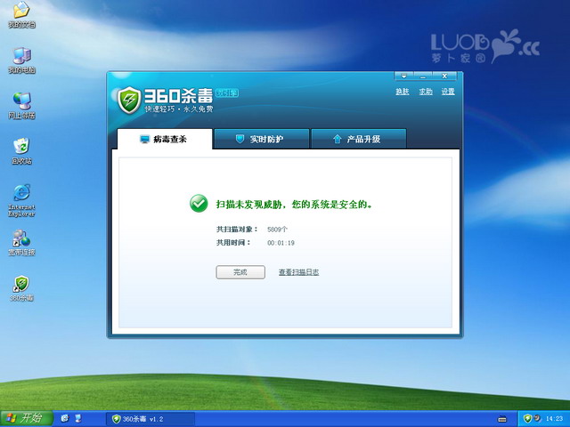Click the 360 shield system tray icon

click(528, 419)
